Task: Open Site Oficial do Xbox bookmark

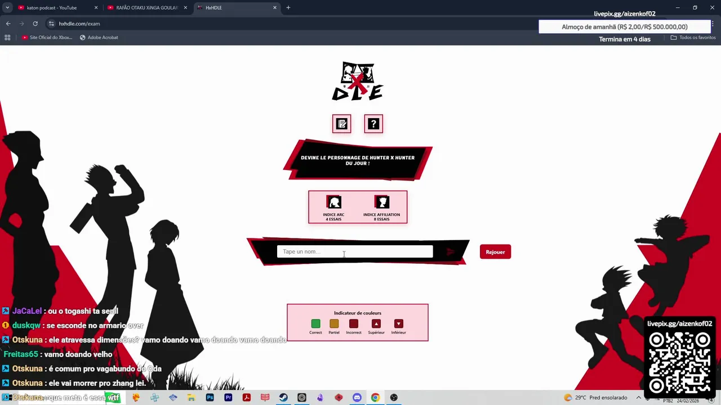Action: [47, 38]
